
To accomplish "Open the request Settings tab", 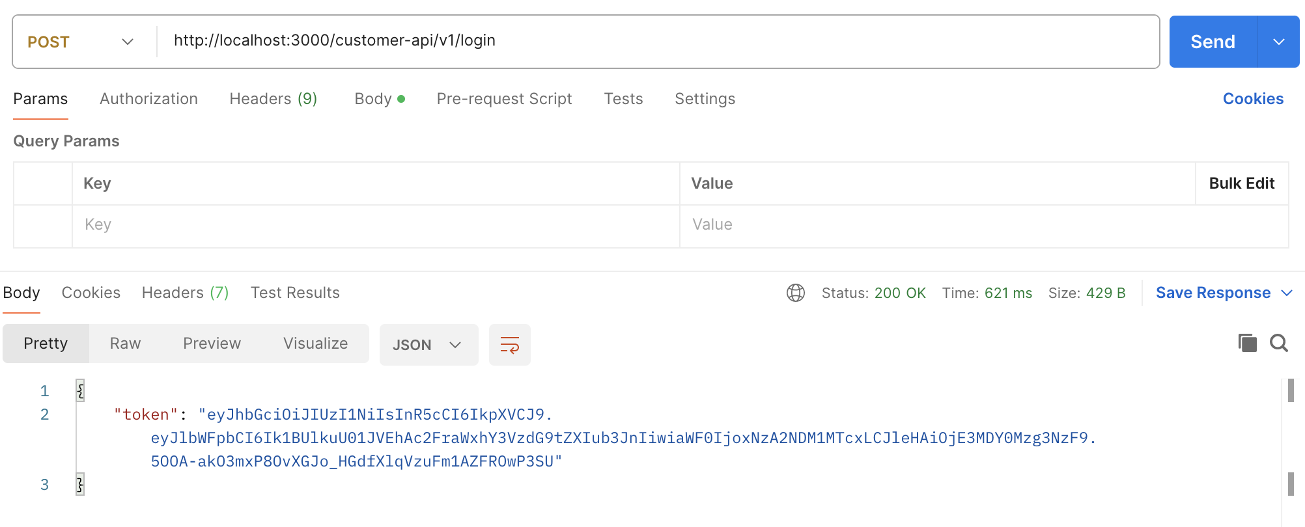I will [x=705, y=99].
